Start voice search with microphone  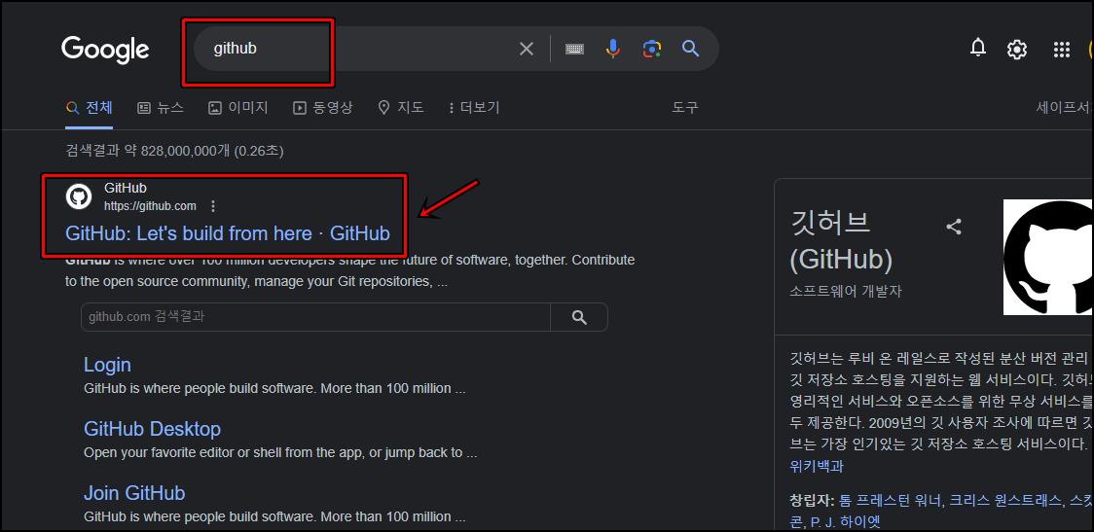pyautogui.click(x=612, y=48)
